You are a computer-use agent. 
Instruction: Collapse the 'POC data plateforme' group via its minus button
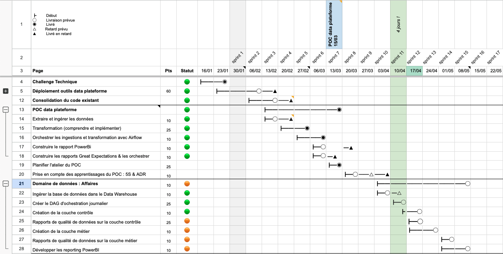5,109
